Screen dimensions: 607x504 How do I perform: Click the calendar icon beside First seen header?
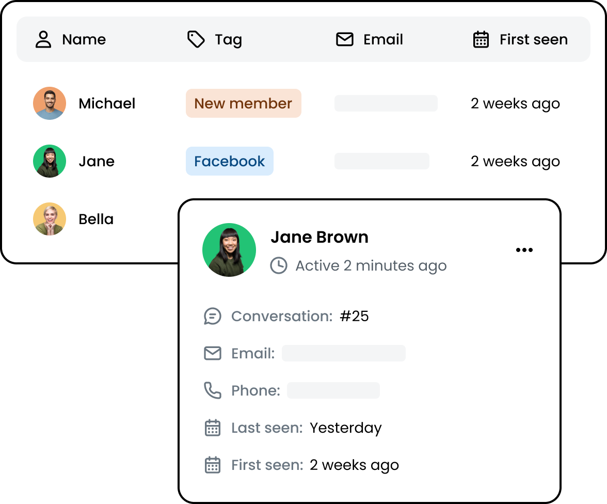point(481,39)
